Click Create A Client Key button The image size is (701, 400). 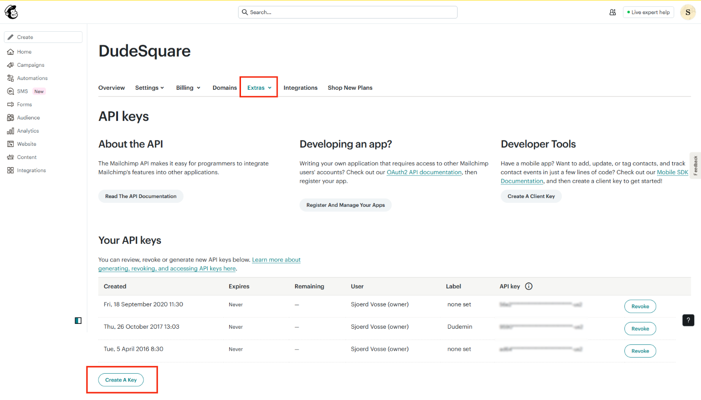coord(531,196)
